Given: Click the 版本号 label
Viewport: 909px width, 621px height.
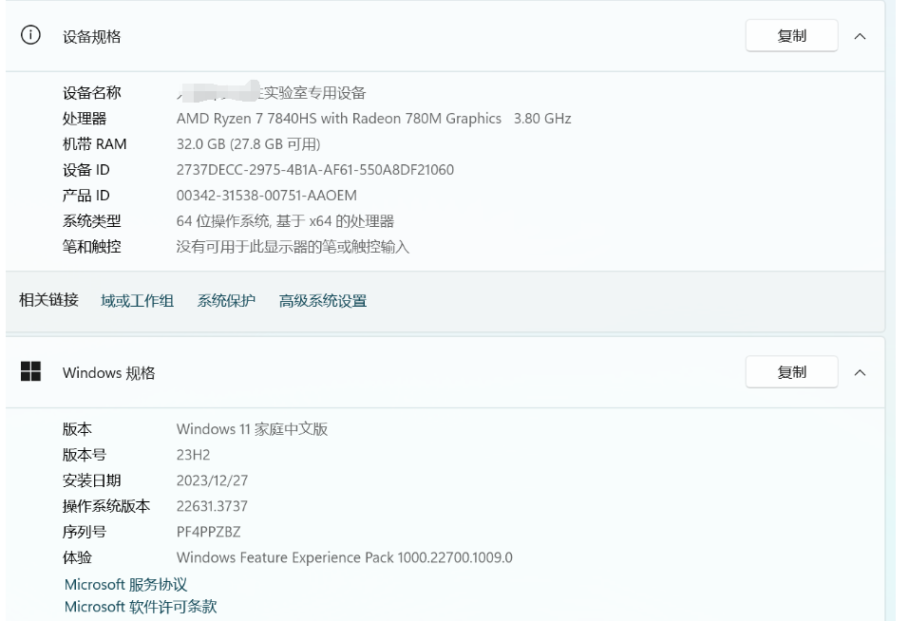Looking at the screenshot, I should (85, 455).
